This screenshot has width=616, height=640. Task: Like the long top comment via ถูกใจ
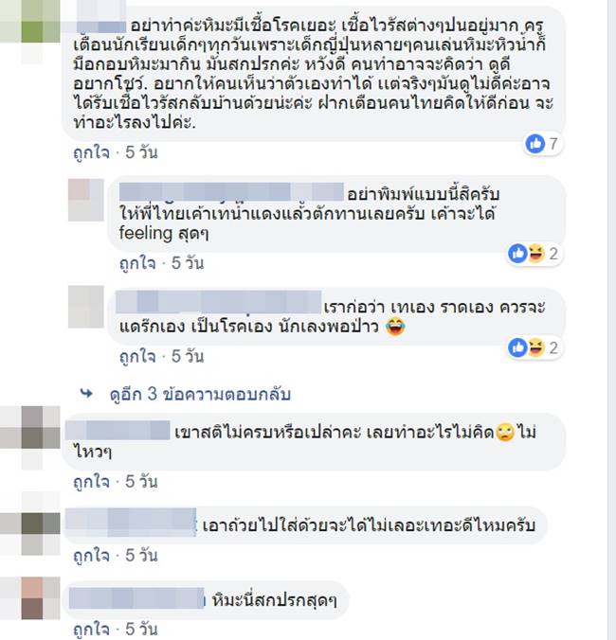pyautogui.click(x=92, y=152)
